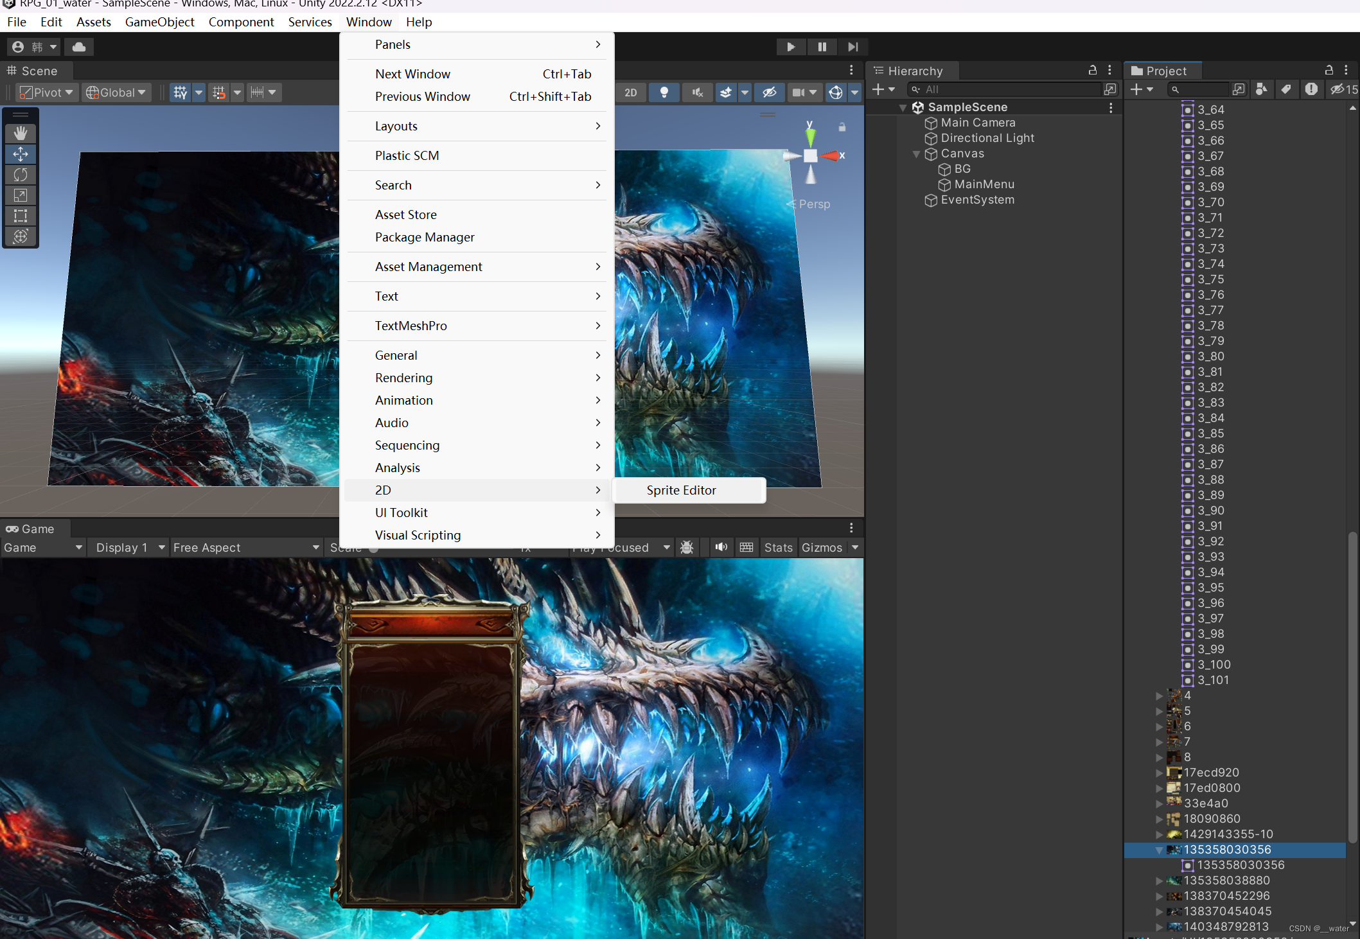Collapse SampleScene in Hierarchy
Image resolution: width=1360 pixels, height=939 pixels.
point(903,107)
